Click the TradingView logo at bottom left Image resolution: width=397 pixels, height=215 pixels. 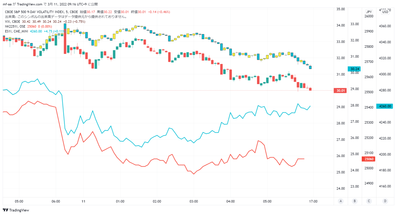pos(16,210)
